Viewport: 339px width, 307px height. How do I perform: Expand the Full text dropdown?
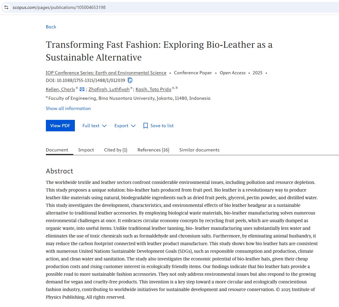tap(94, 126)
